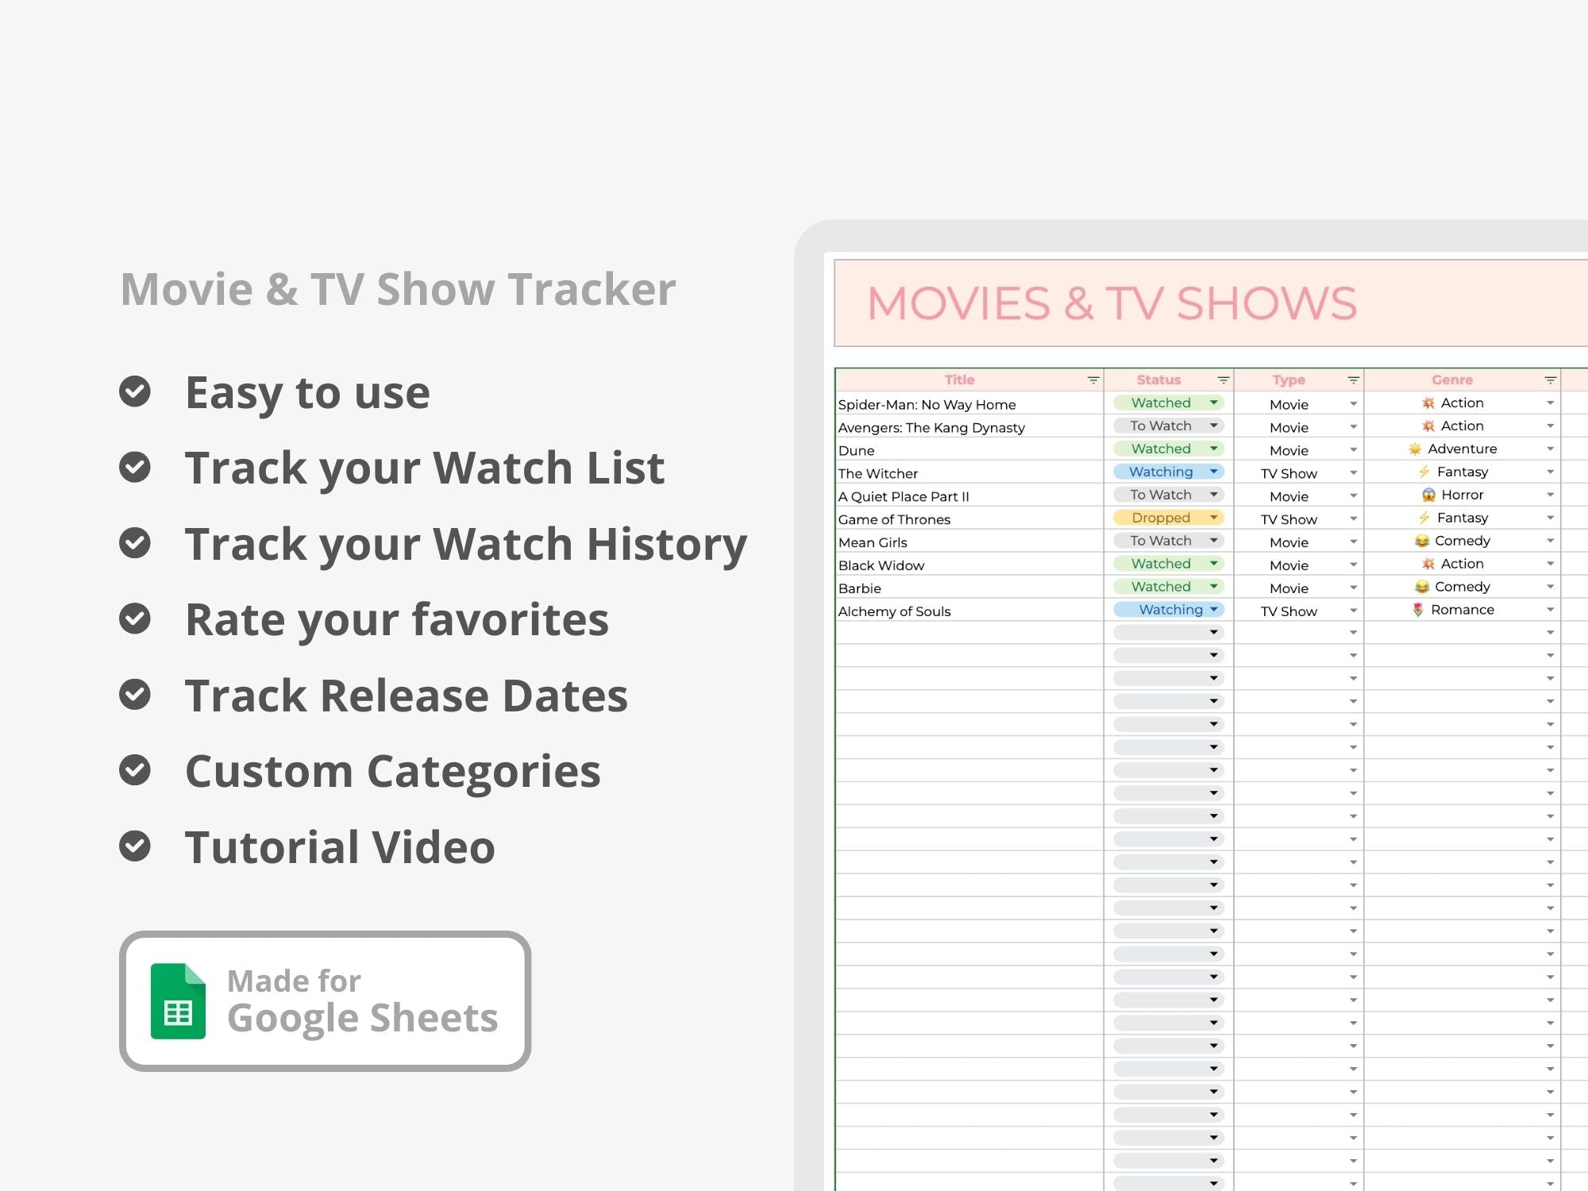The image size is (1588, 1191).
Task: Click the checkmark beside Tutorial Video
Action: (x=135, y=846)
